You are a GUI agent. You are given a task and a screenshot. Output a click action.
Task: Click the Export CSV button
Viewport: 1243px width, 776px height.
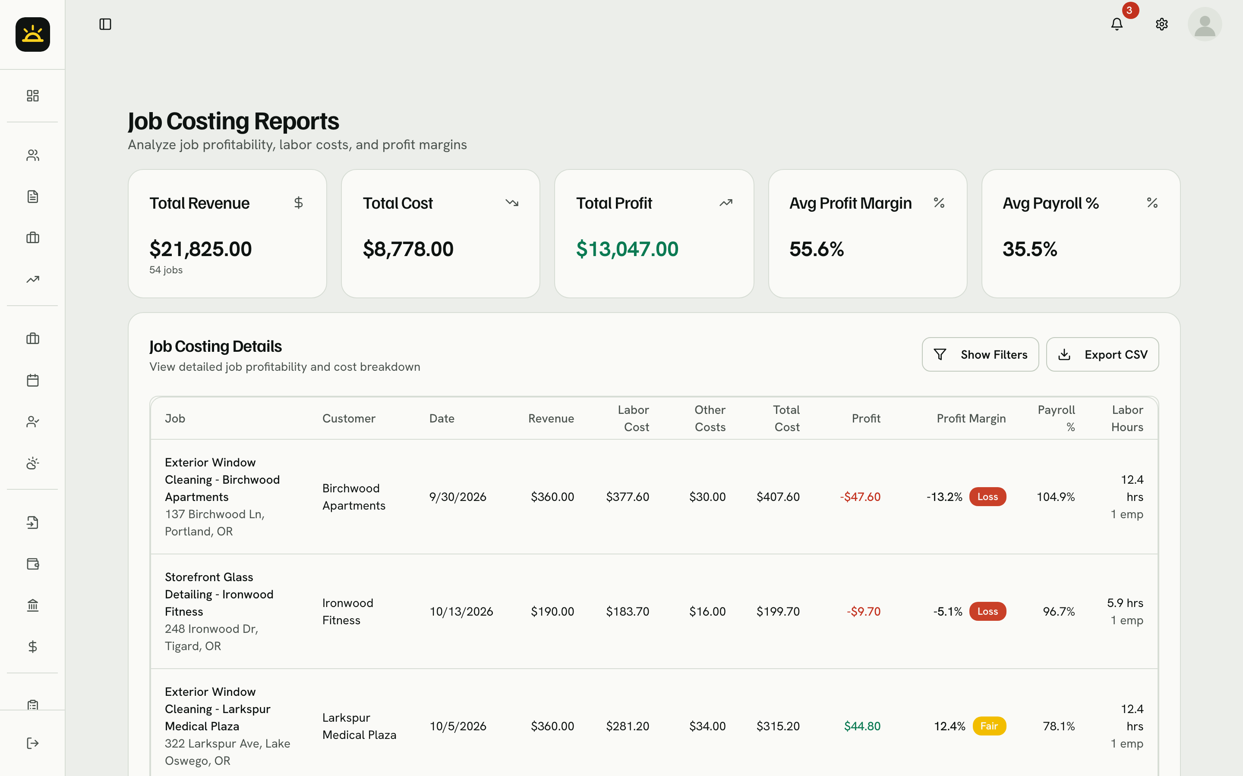click(1102, 354)
